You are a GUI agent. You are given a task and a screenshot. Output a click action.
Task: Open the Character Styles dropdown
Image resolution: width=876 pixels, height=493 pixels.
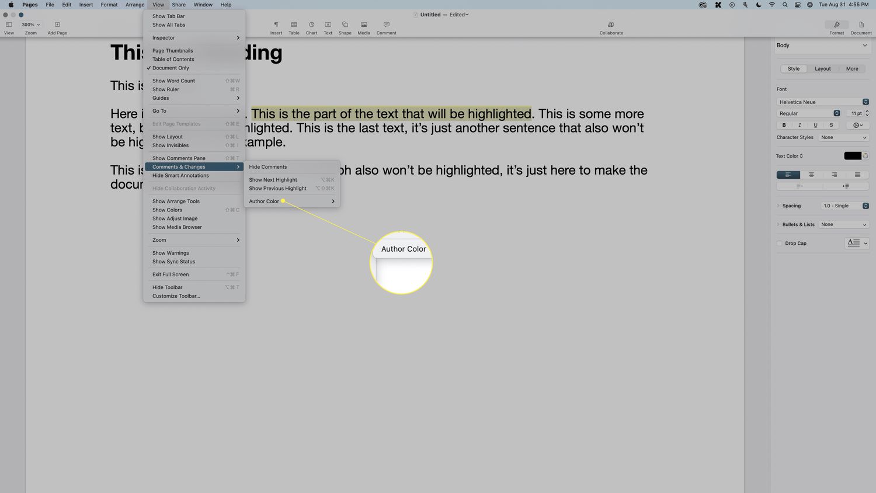click(x=843, y=138)
